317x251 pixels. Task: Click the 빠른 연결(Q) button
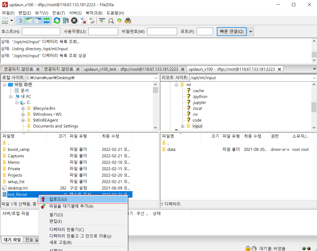pos(232,31)
